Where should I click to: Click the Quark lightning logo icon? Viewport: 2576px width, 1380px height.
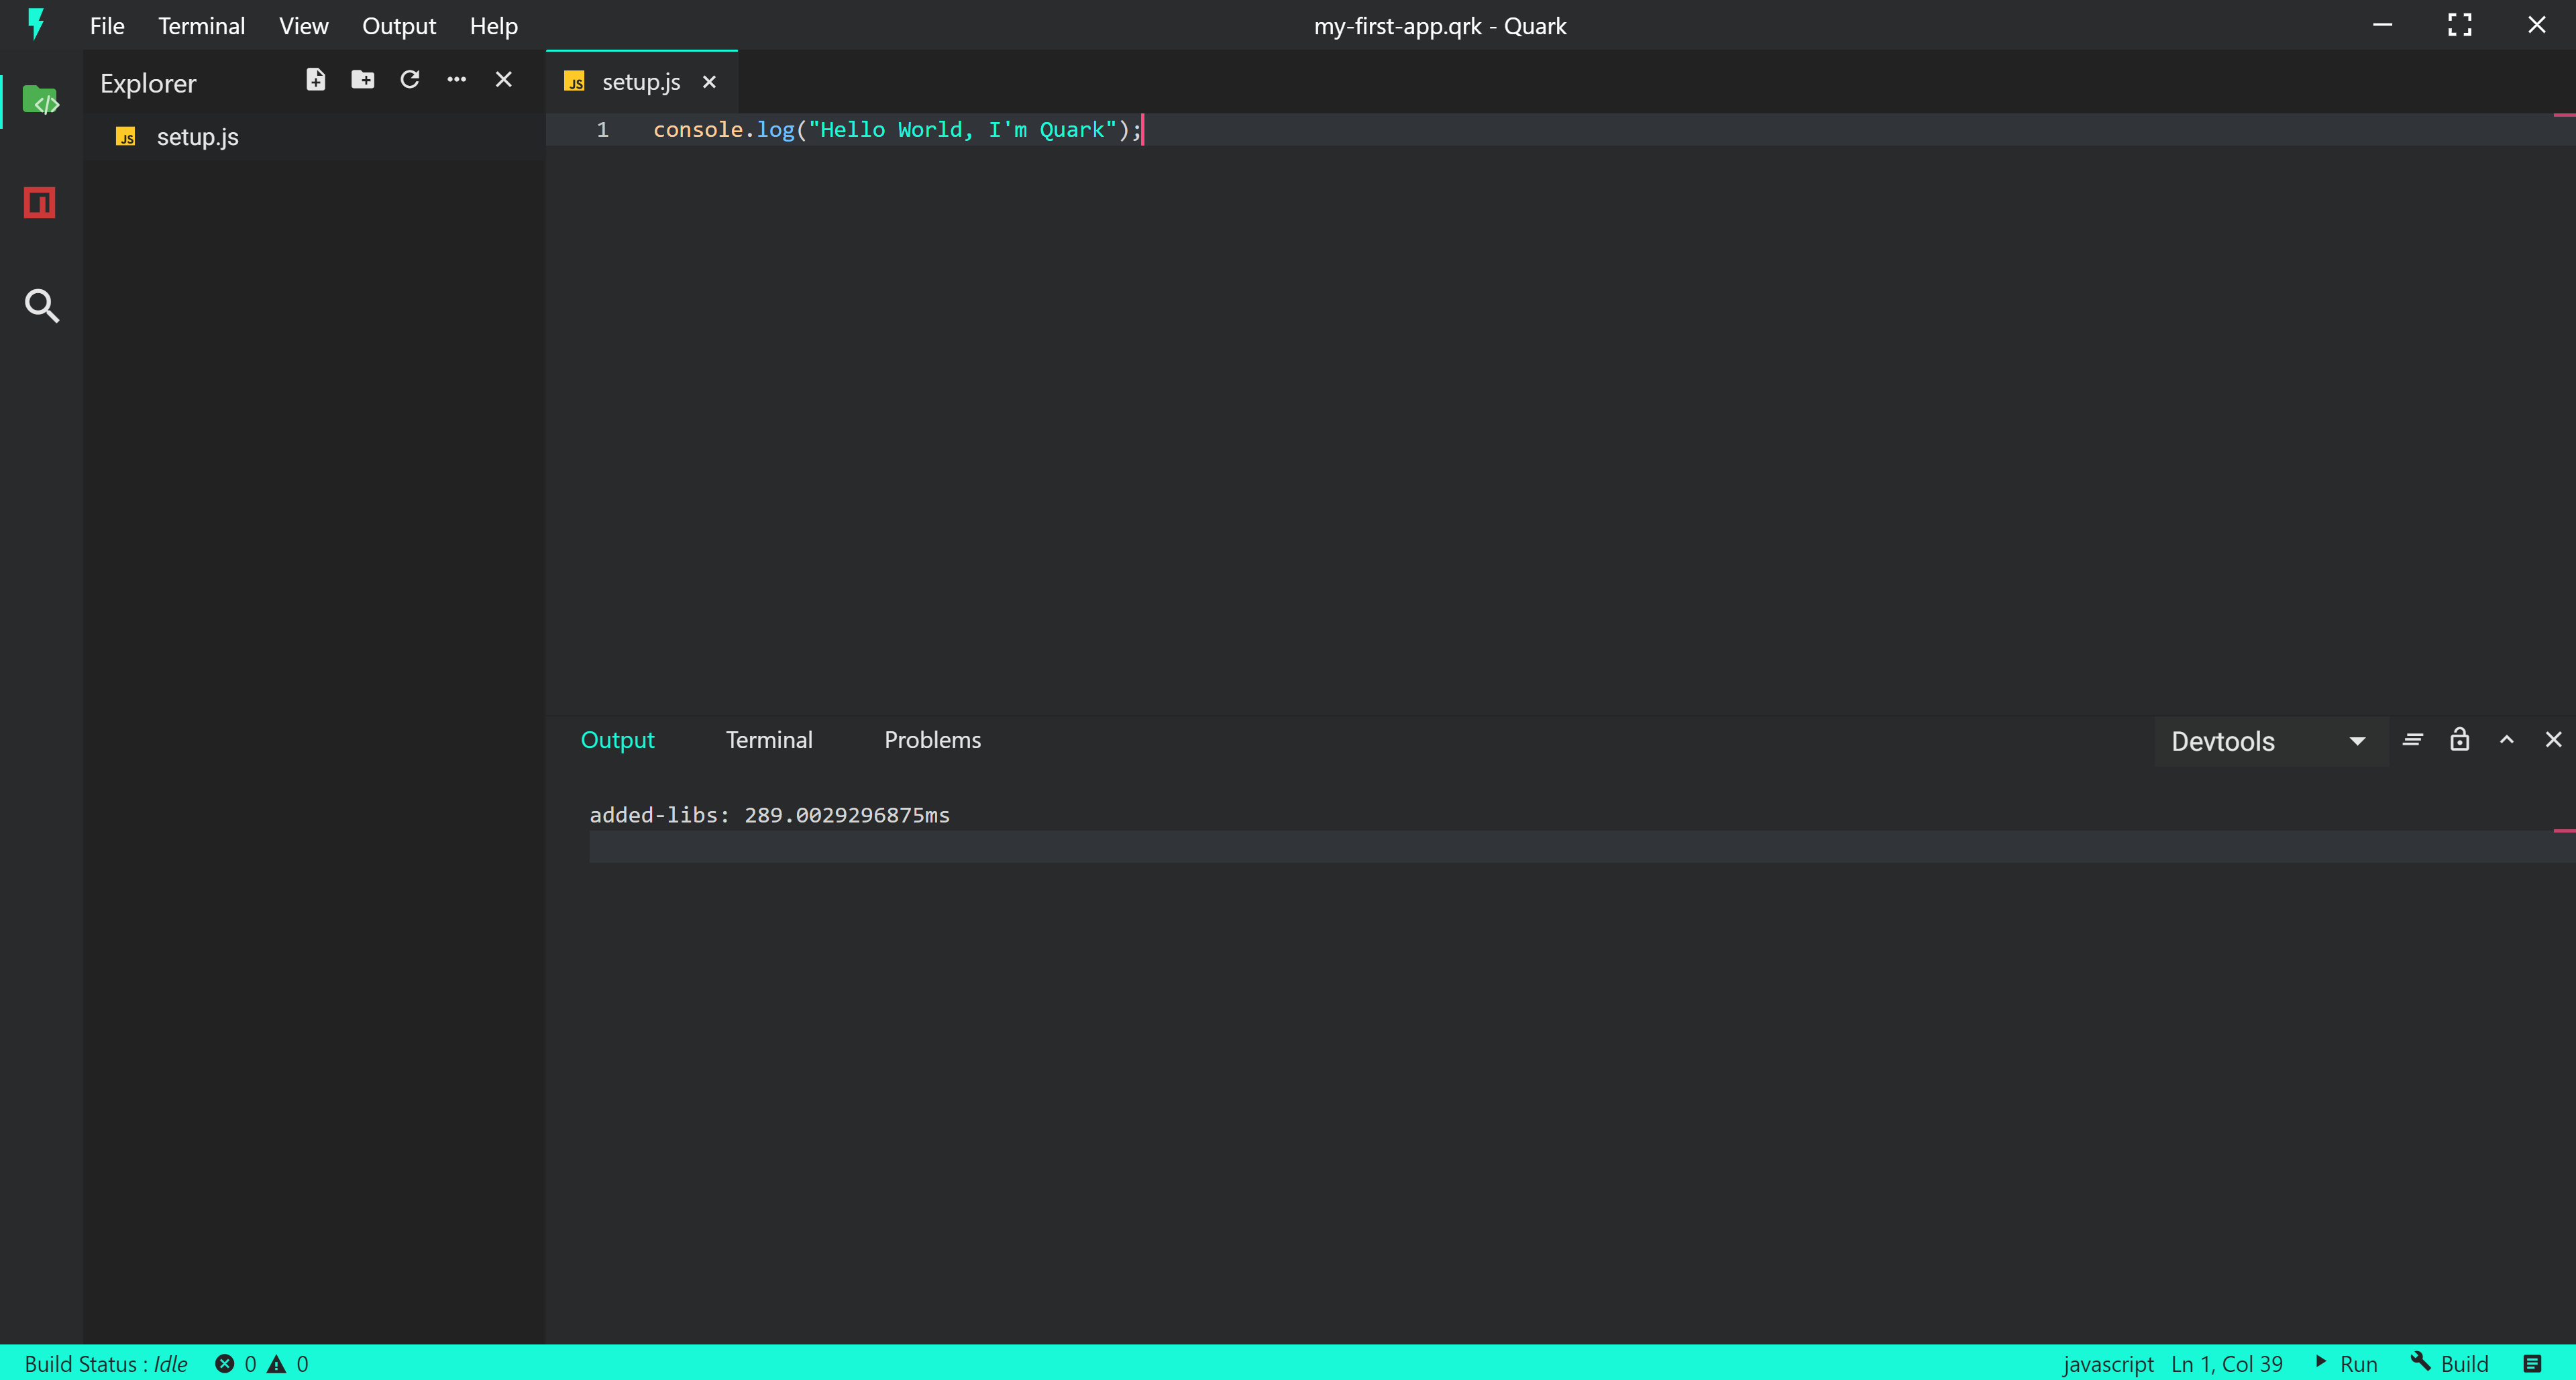(36, 24)
